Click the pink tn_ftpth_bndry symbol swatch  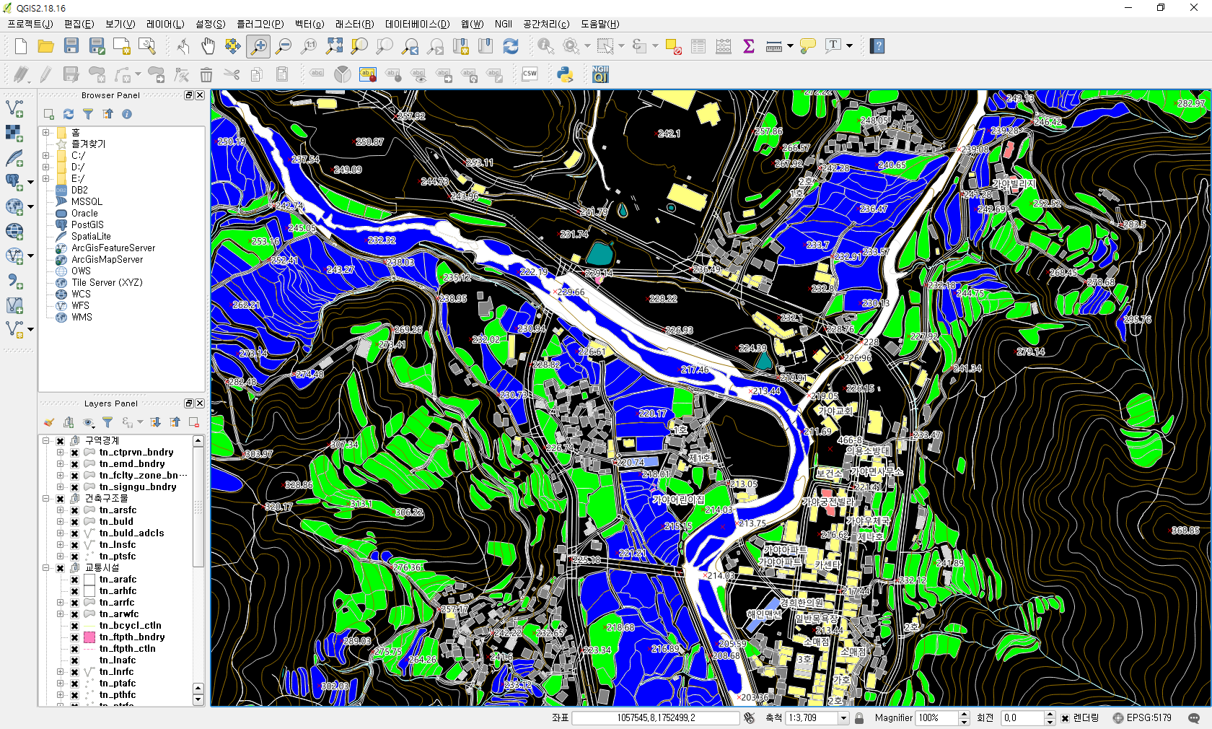coord(89,637)
